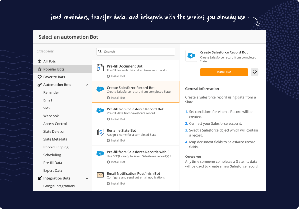
Task: Choose the Webhook subcategory
Action: click(x=51, y=116)
